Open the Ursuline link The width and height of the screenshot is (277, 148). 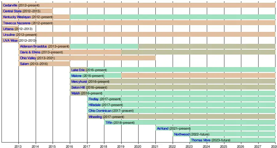pyautogui.click(x=9, y=35)
